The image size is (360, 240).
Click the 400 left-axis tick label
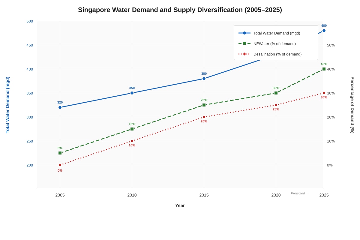coord(30,69)
